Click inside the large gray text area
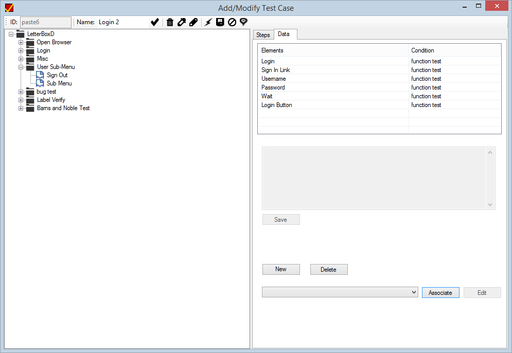Viewport: 512px width, 353px height. pyautogui.click(x=374, y=178)
